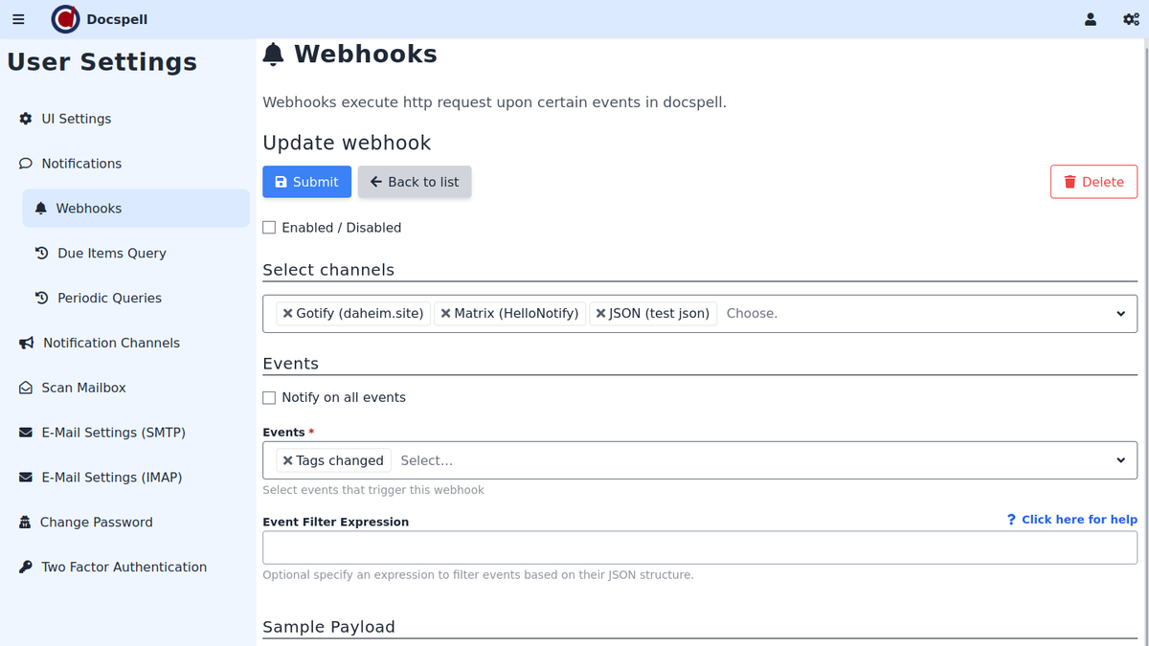Remove the Tags changed event via x icon
This screenshot has width=1149, height=646.
(x=287, y=461)
